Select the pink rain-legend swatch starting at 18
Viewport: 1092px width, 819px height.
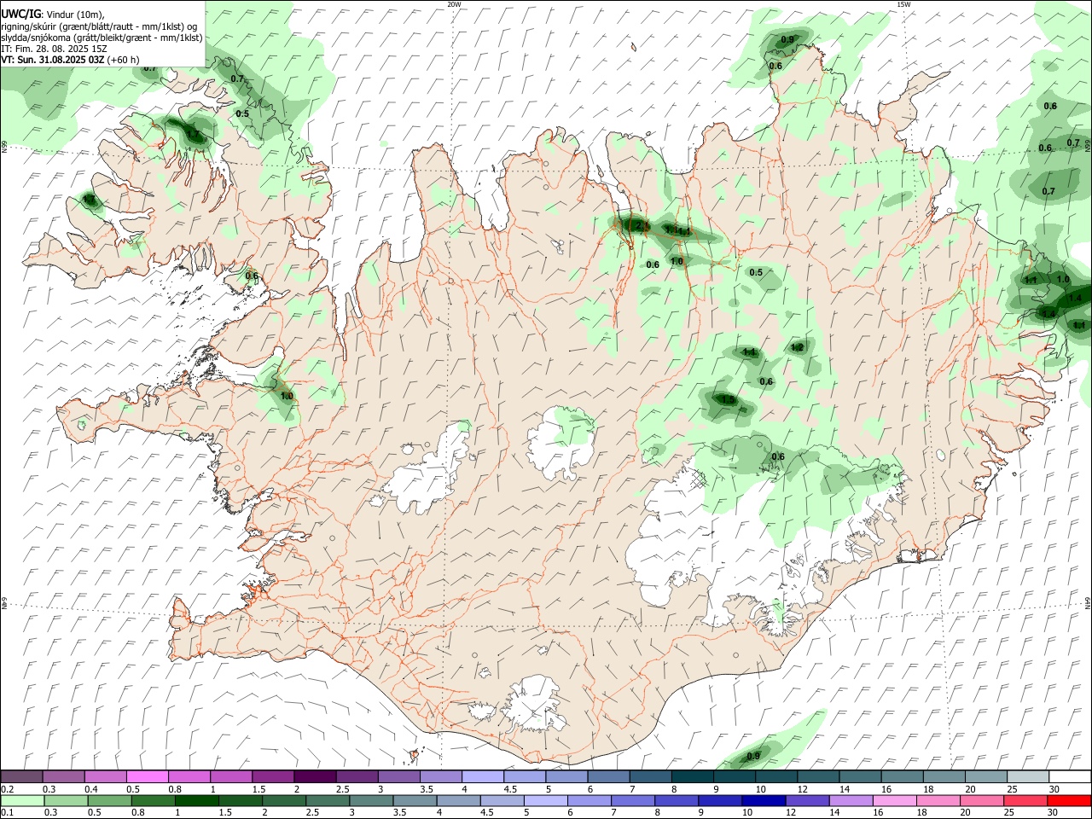pyautogui.click(x=937, y=800)
